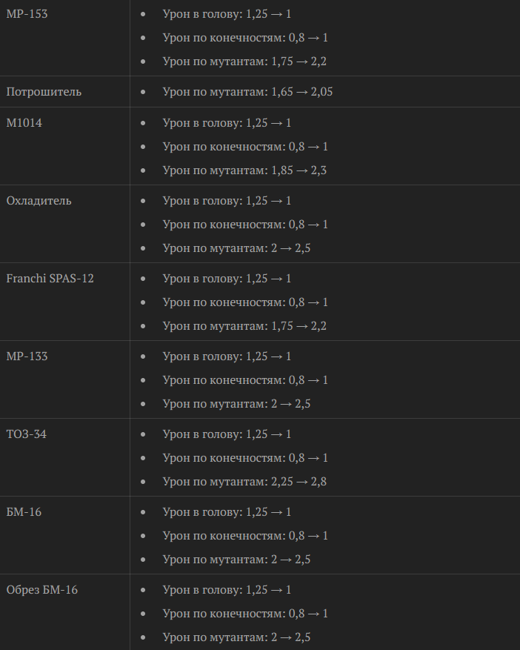Screen dimensions: 520x650
Task: Click the mutant damage line for МР-133
Action: pyautogui.click(x=236, y=404)
